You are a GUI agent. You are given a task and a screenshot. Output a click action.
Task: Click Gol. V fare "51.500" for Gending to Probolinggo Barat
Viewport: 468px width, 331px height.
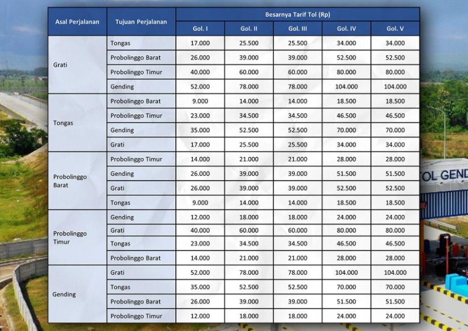coord(395,302)
